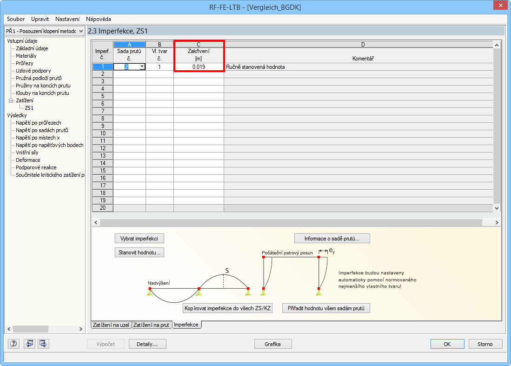Select Materiály in tree

coord(26,56)
